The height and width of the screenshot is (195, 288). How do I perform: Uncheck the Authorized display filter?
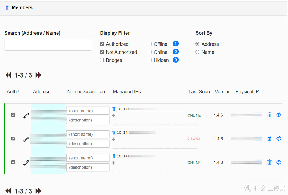coord(102,44)
